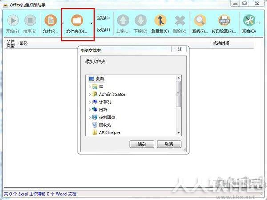This screenshot has height=200, width=267.
Task: Expand the Control Panel (控制面板) node
Action: 90,117
